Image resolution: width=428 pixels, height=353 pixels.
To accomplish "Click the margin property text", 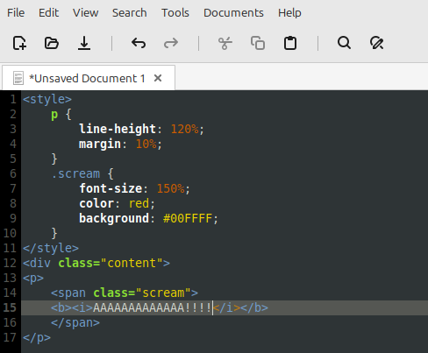I will click(x=100, y=144).
